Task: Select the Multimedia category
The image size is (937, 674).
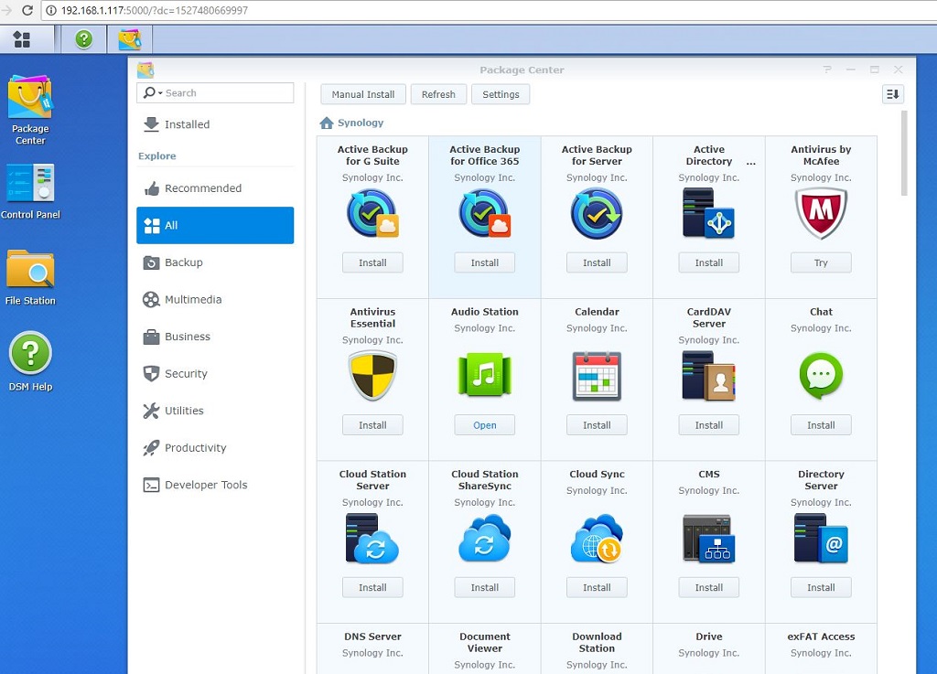Action: click(215, 299)
